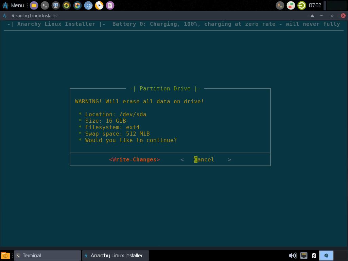The height and width of the screenshot is (261, 348).
Task: Click the 'Partition Drive' dialog title
Action: point(165,89)
